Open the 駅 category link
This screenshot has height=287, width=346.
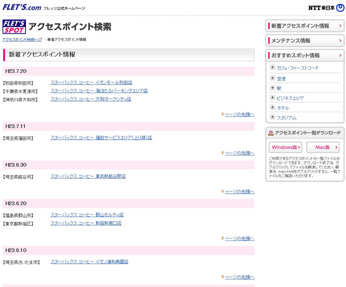click(279, 88)
